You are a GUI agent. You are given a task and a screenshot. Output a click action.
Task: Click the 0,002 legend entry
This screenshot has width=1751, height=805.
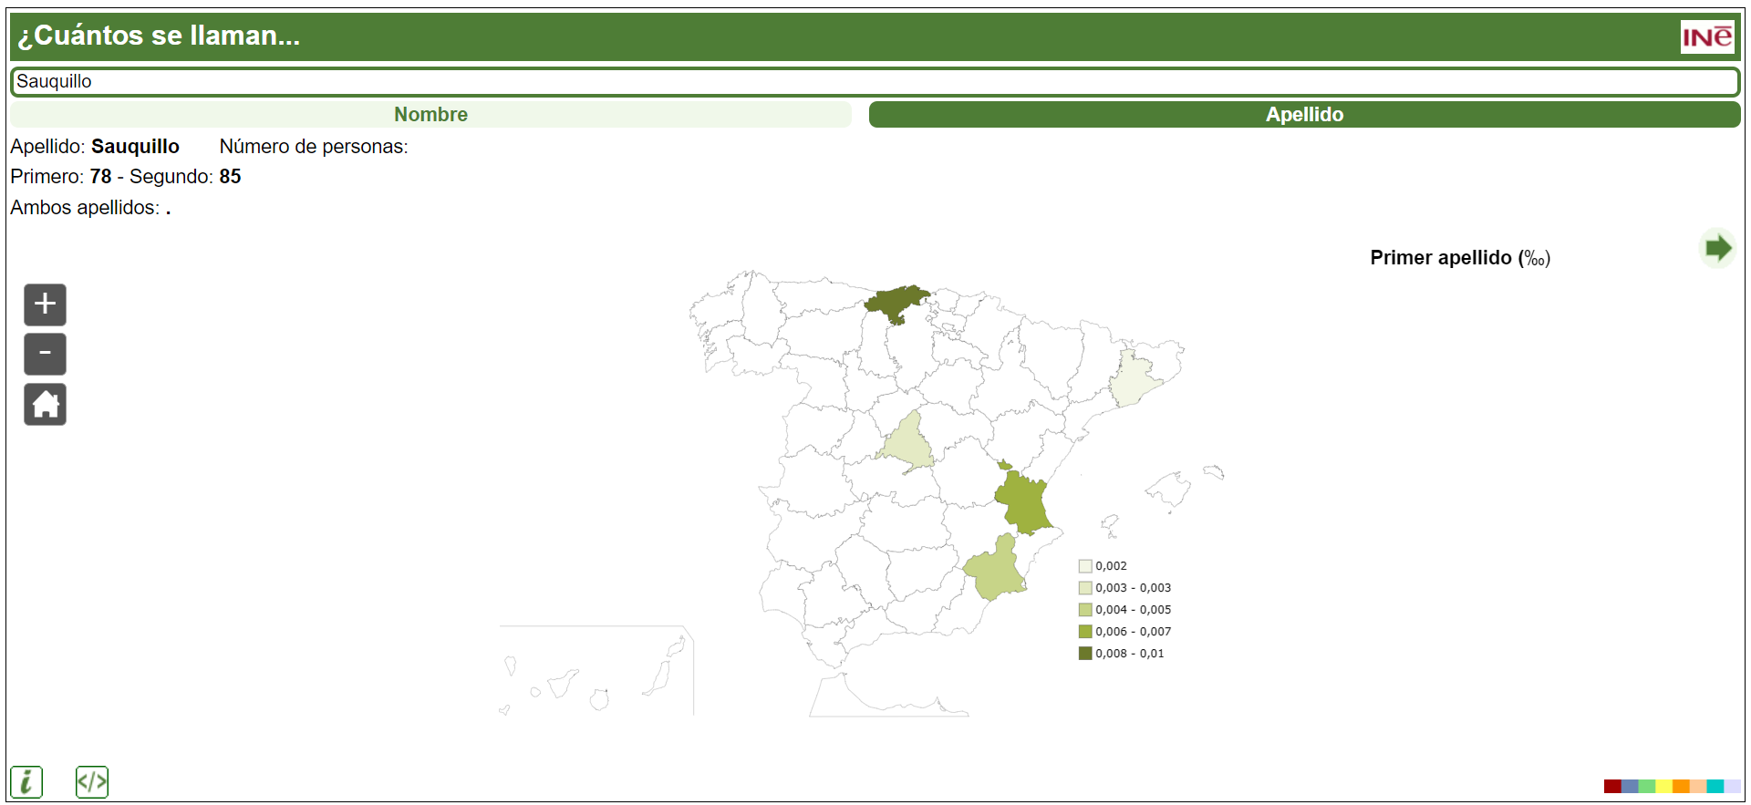pyautogui.click(x=1103, y=566)
